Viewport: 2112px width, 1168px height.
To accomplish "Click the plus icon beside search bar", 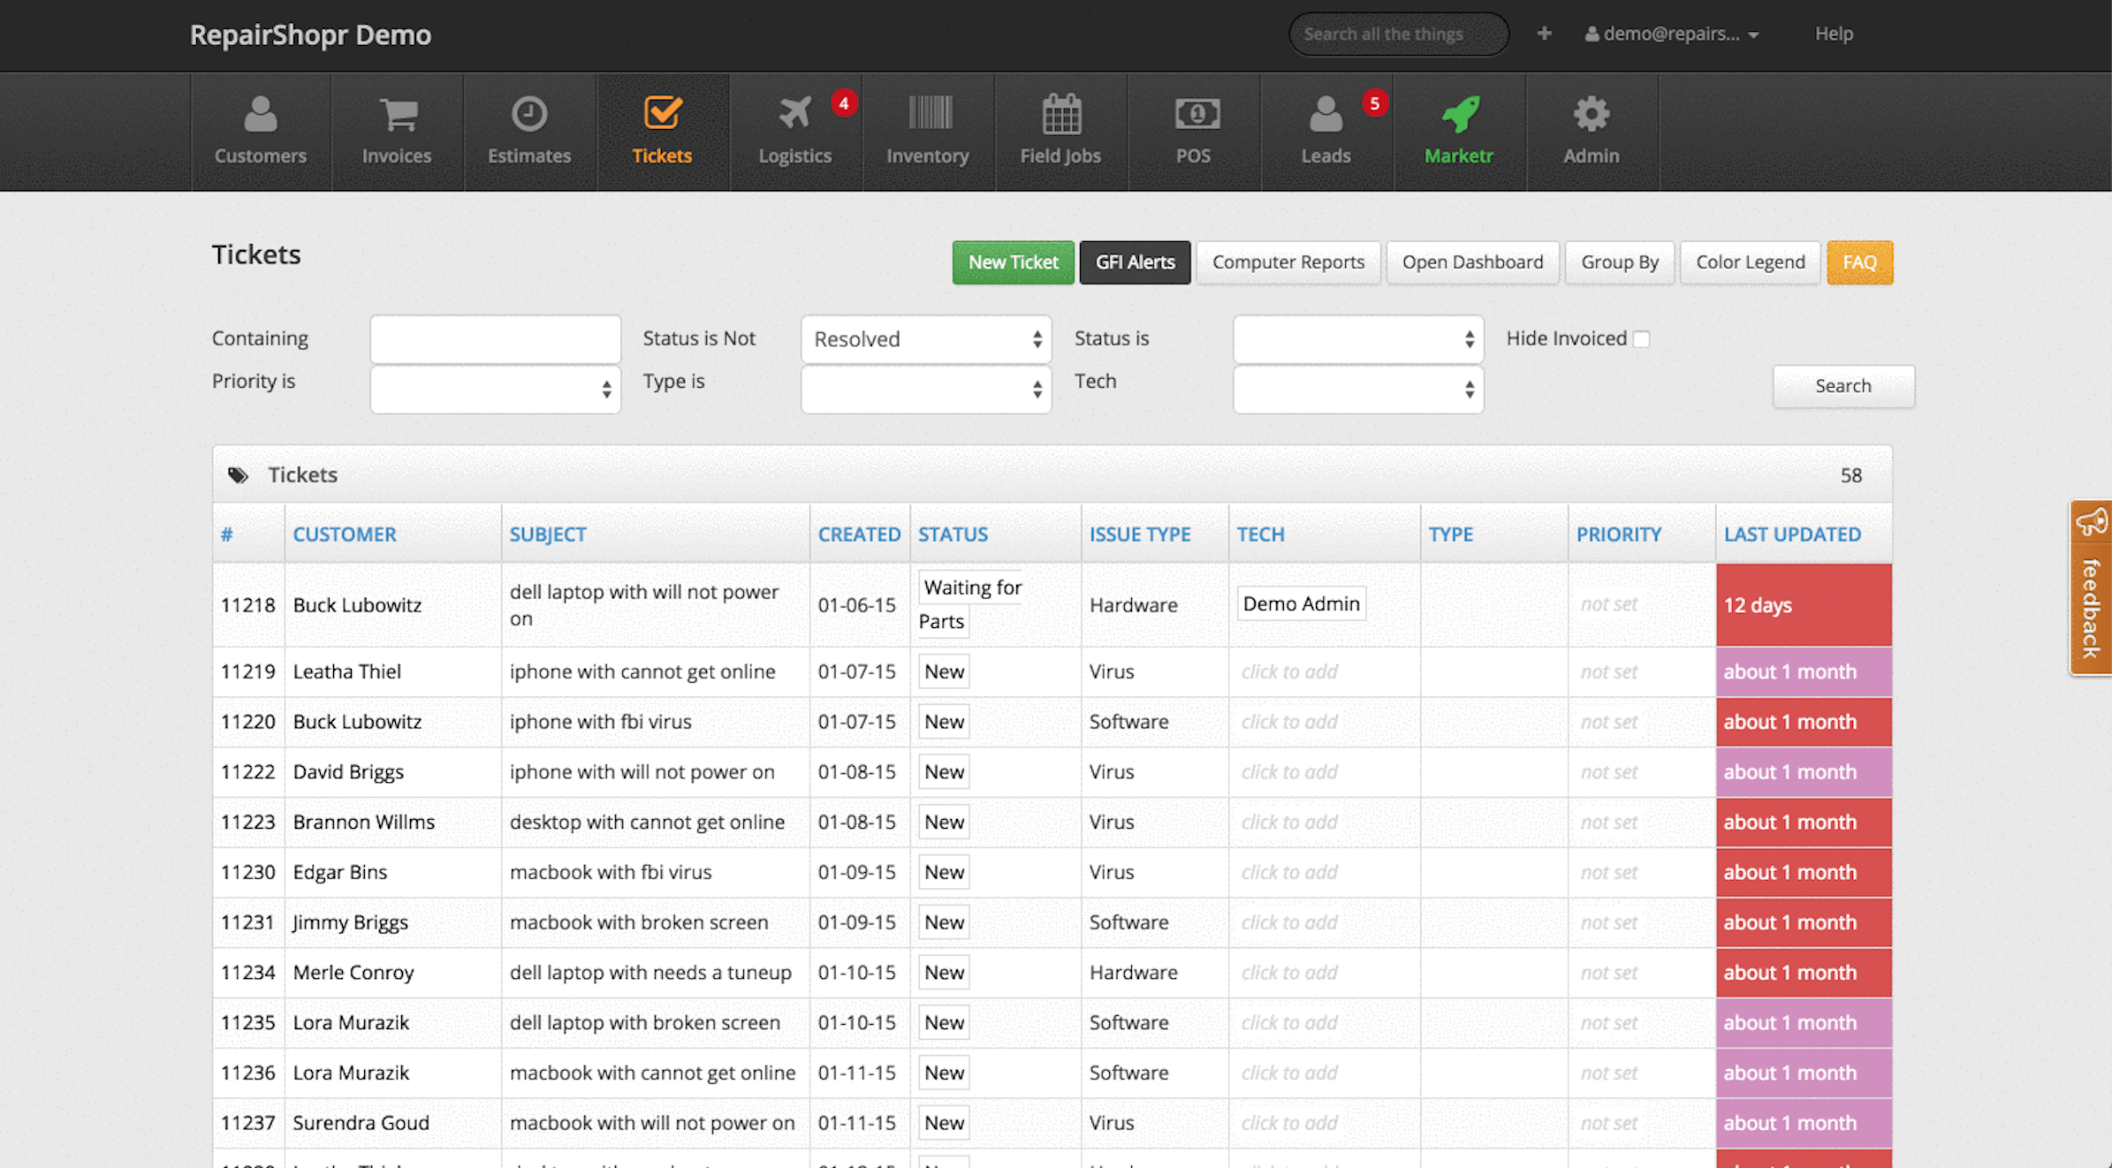I will 1544,34.
